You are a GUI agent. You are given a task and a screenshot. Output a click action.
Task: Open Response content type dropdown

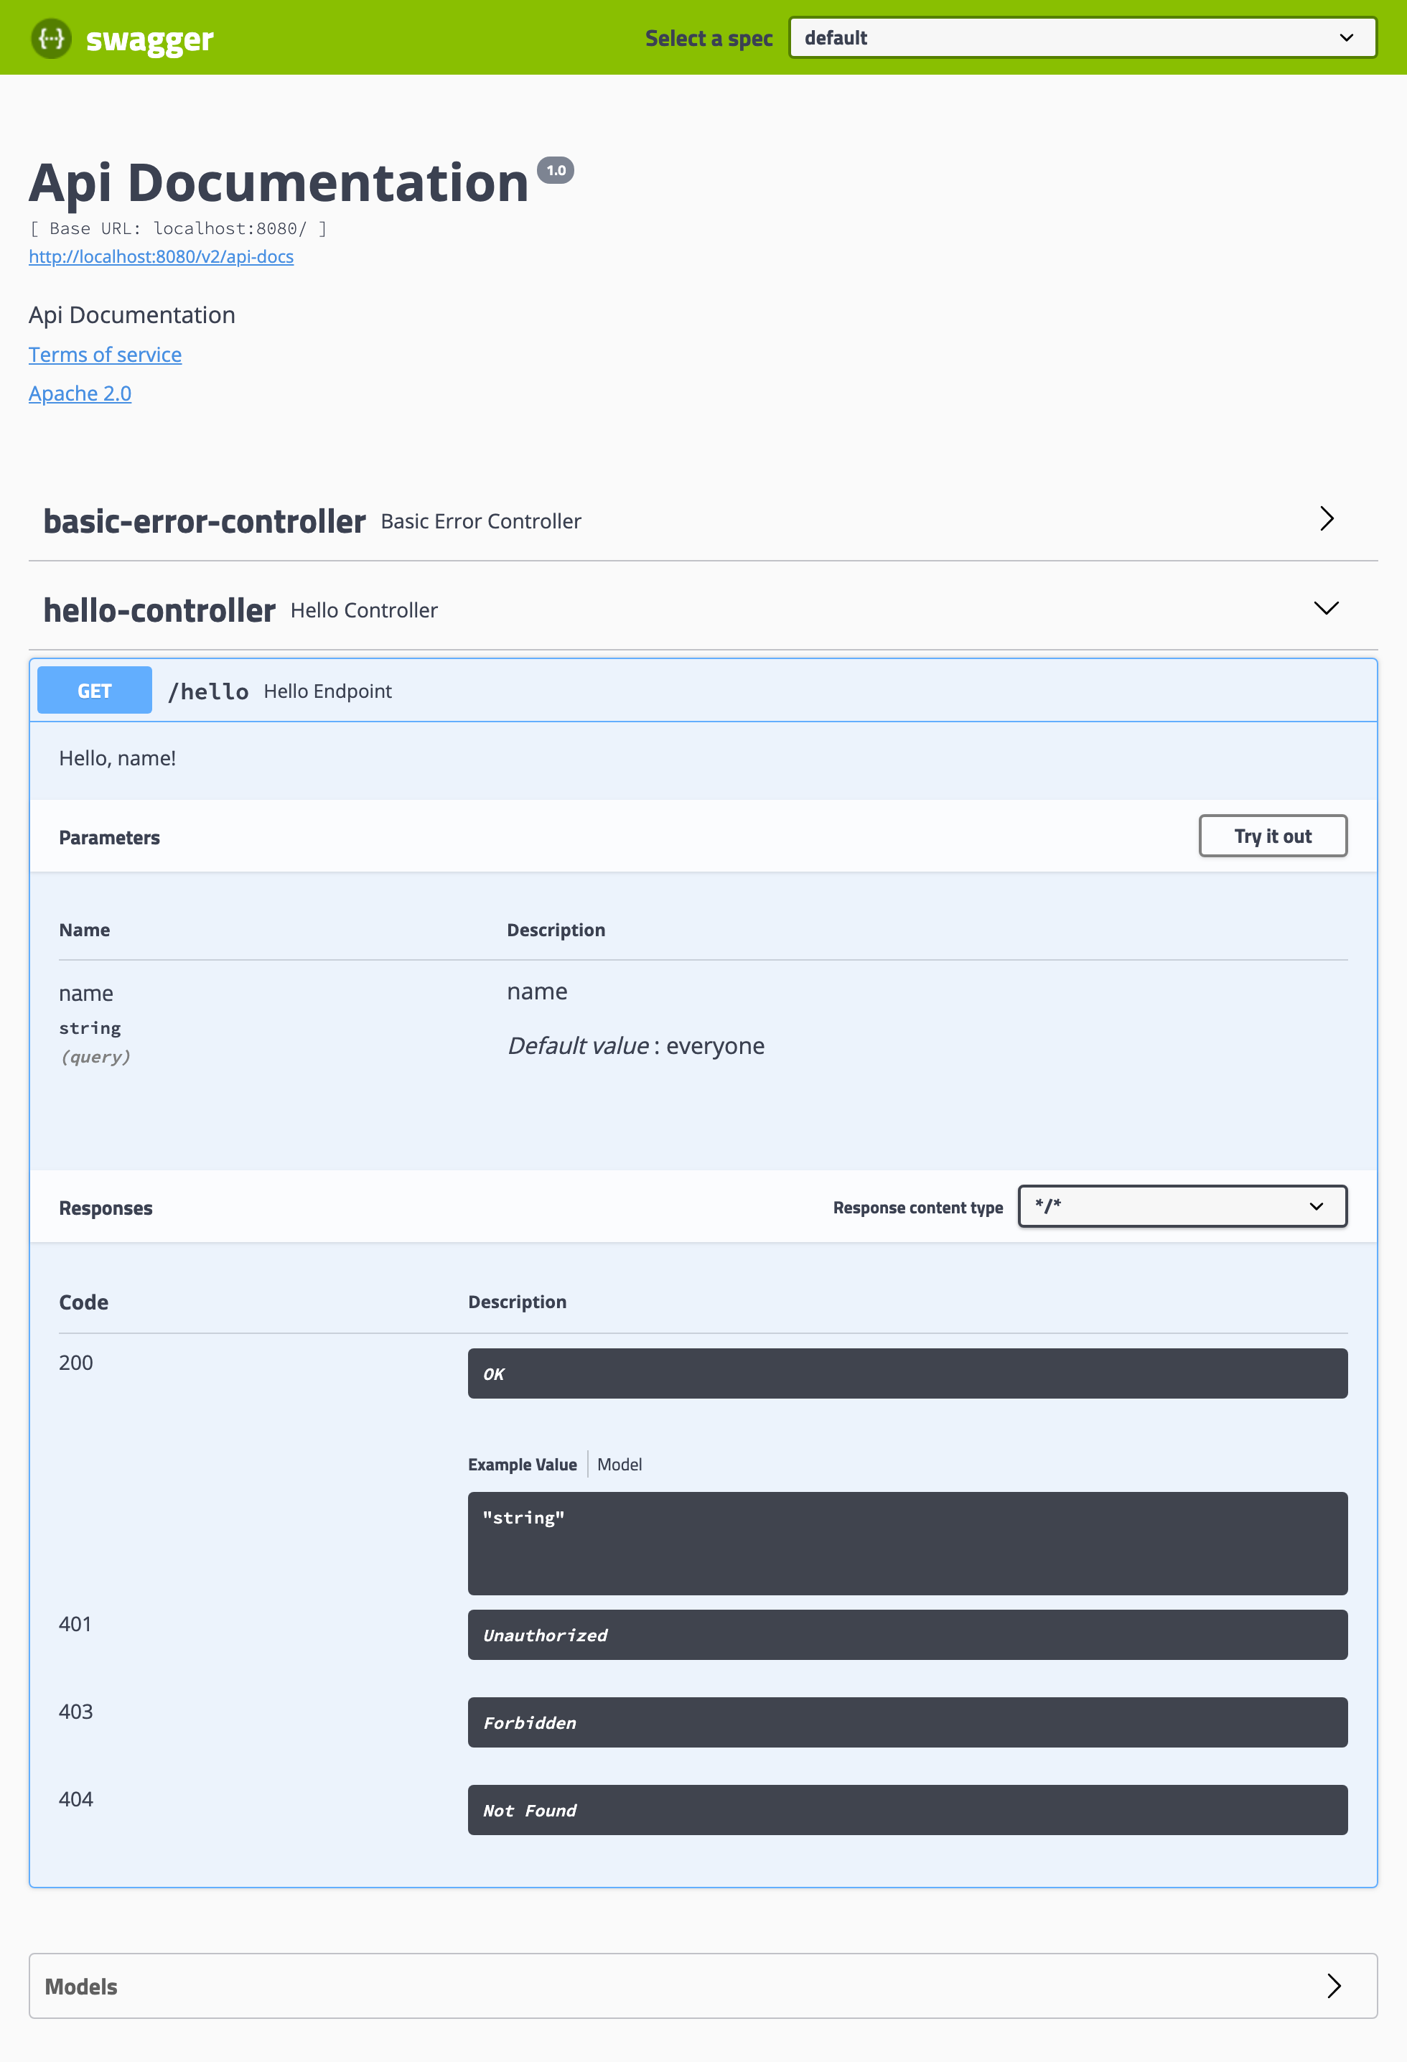[1182, 1207]
